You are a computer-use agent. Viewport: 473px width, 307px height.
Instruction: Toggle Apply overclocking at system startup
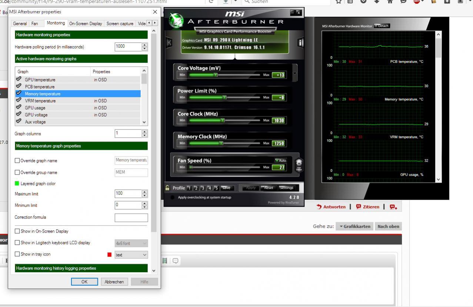click(173, 197)
